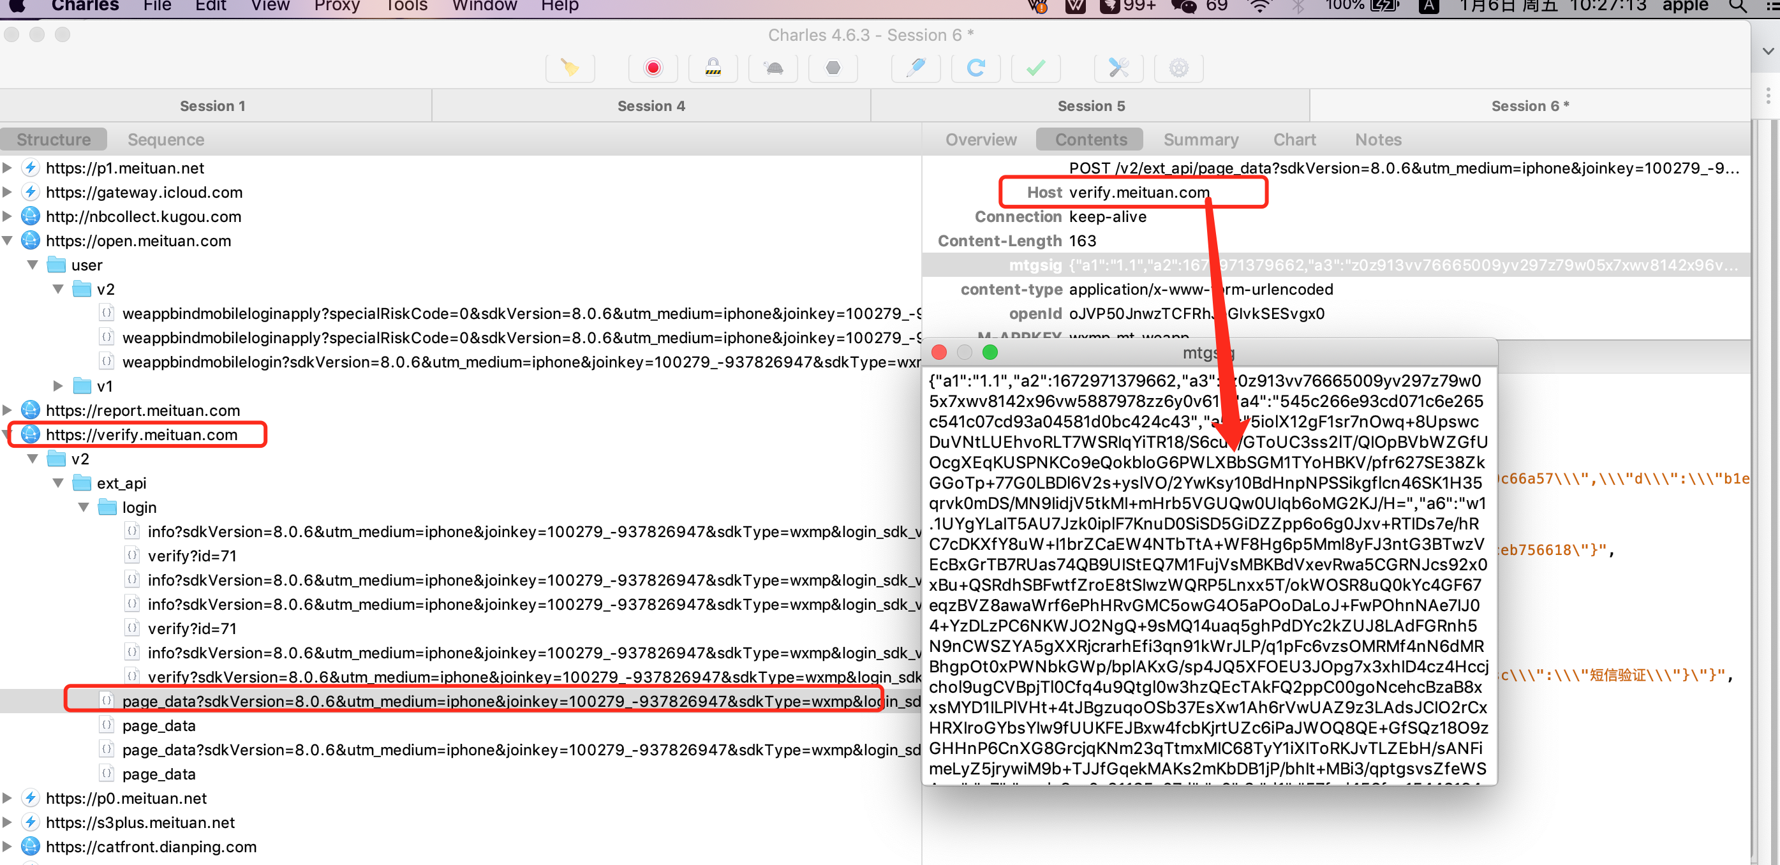
Task: Open the Tools menu
Action: (406, 6)
